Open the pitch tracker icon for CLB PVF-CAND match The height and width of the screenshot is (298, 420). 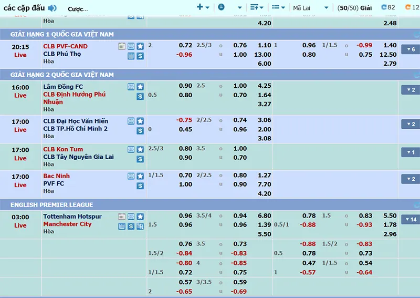[131, 46]
